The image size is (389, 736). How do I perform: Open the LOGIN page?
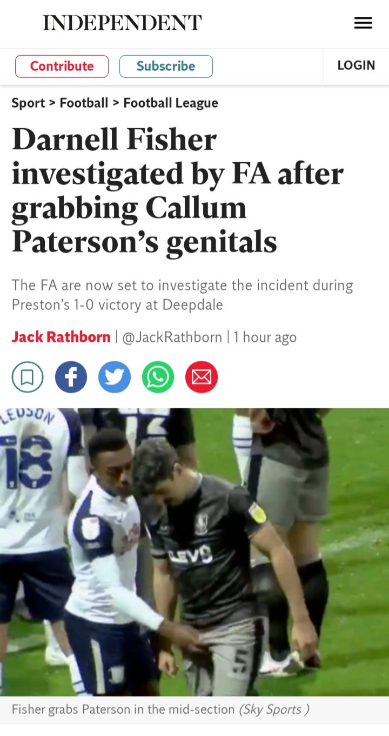click(x=356, y=65)
